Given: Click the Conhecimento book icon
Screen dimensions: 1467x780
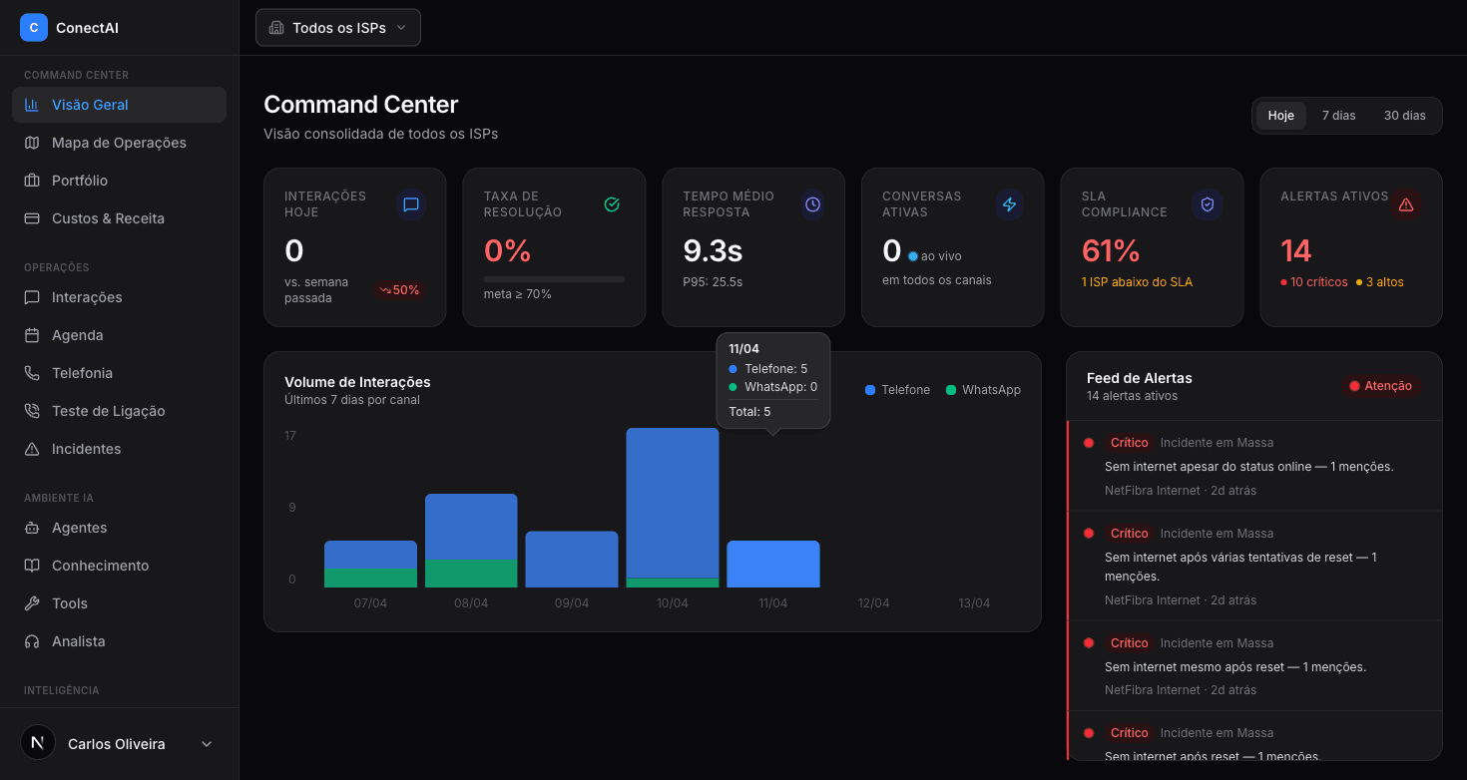Looking at the screenshot, I should pyautogui.click(x=32, y=566).
